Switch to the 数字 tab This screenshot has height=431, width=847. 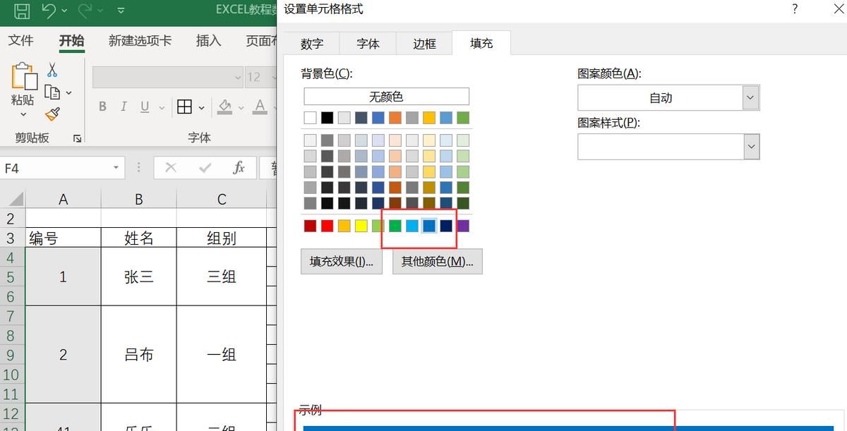pos(311,43)
